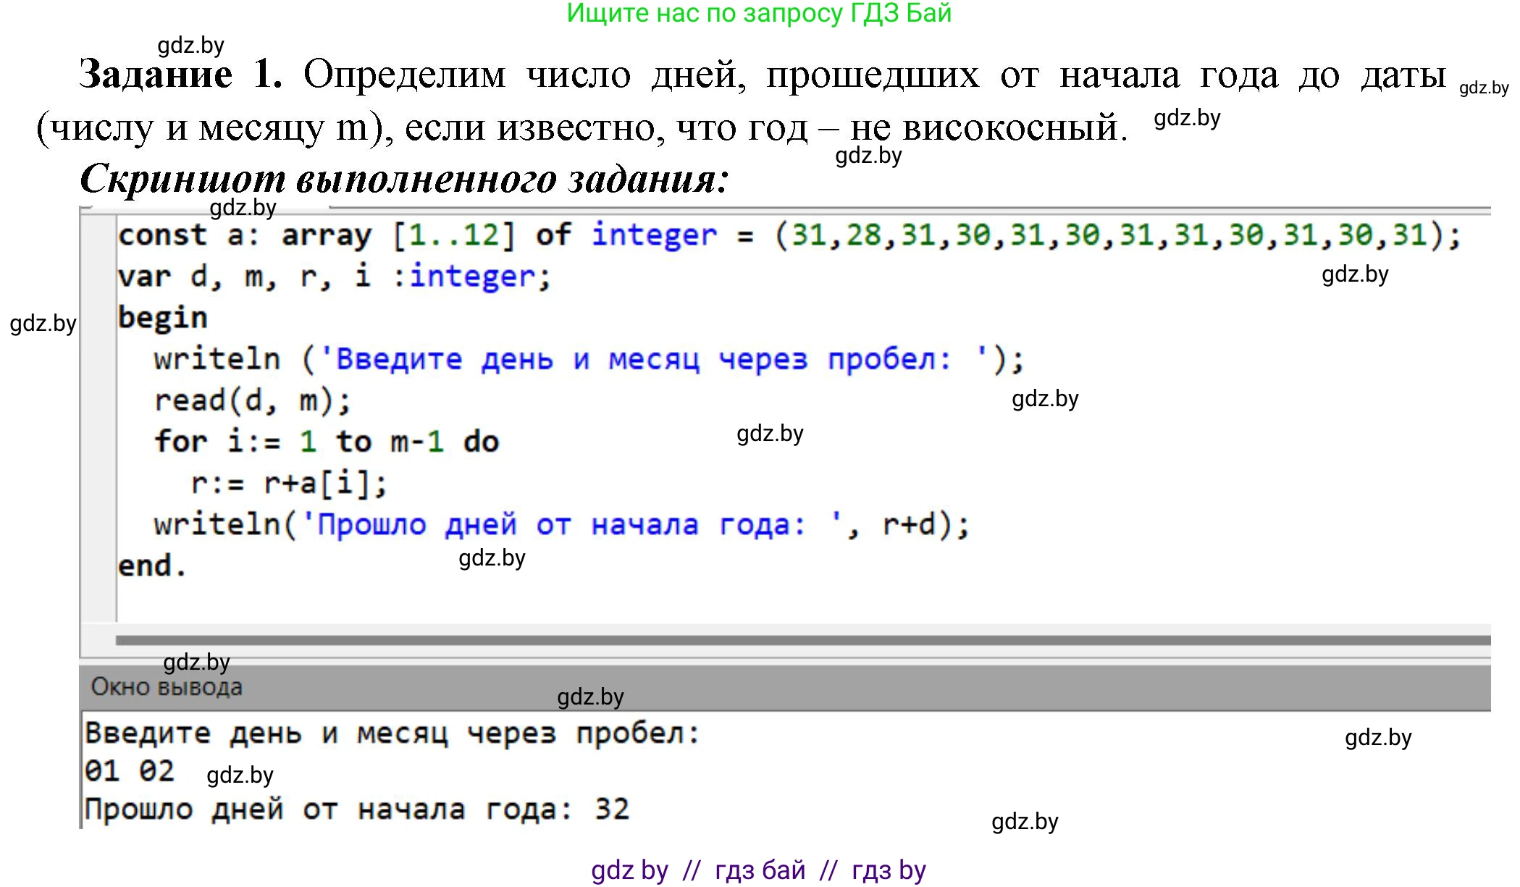Click the output result line ending with 32

tap(356, 809)
